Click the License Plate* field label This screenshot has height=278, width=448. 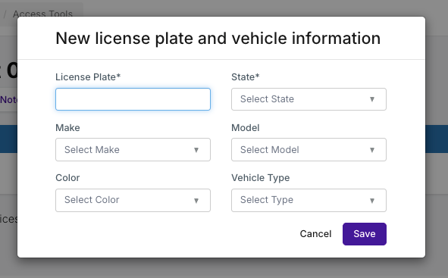pos(88,77)
